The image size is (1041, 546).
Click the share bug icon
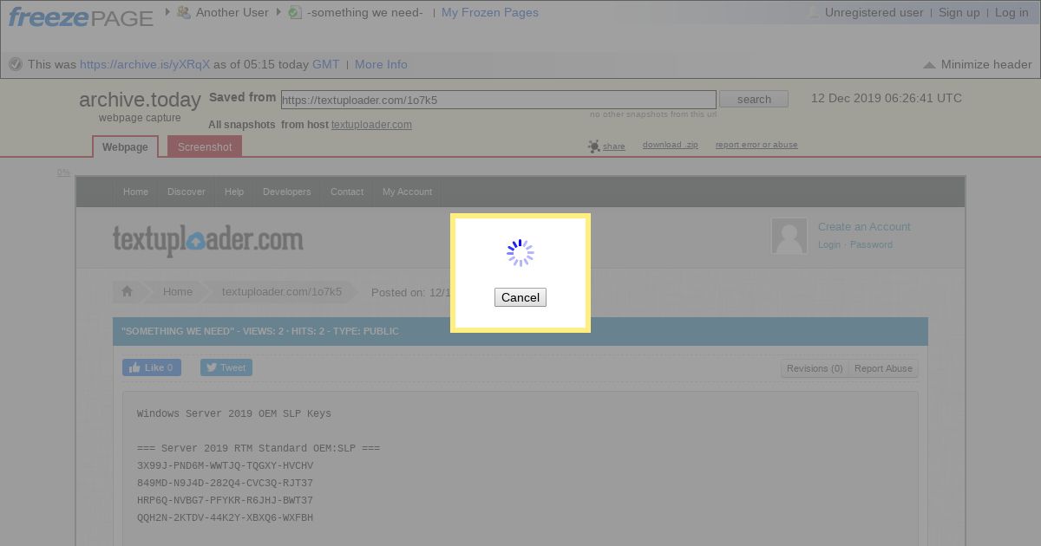click(x=594, y=146)
